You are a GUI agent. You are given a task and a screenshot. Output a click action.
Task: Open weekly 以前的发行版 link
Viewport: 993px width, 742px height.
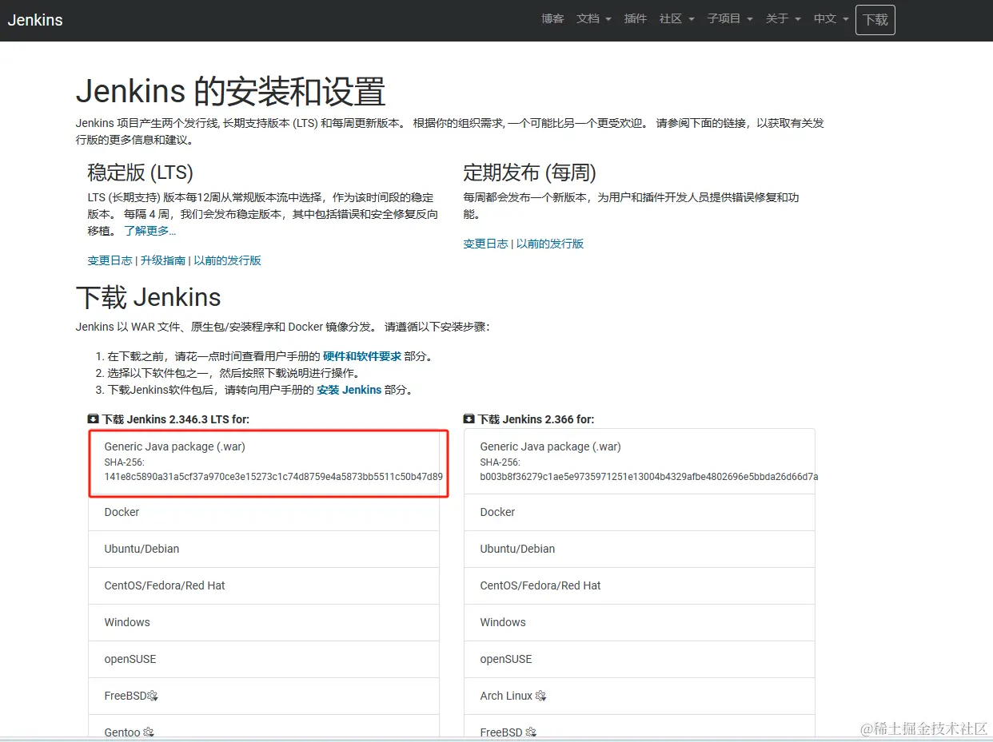pos(550,244)
